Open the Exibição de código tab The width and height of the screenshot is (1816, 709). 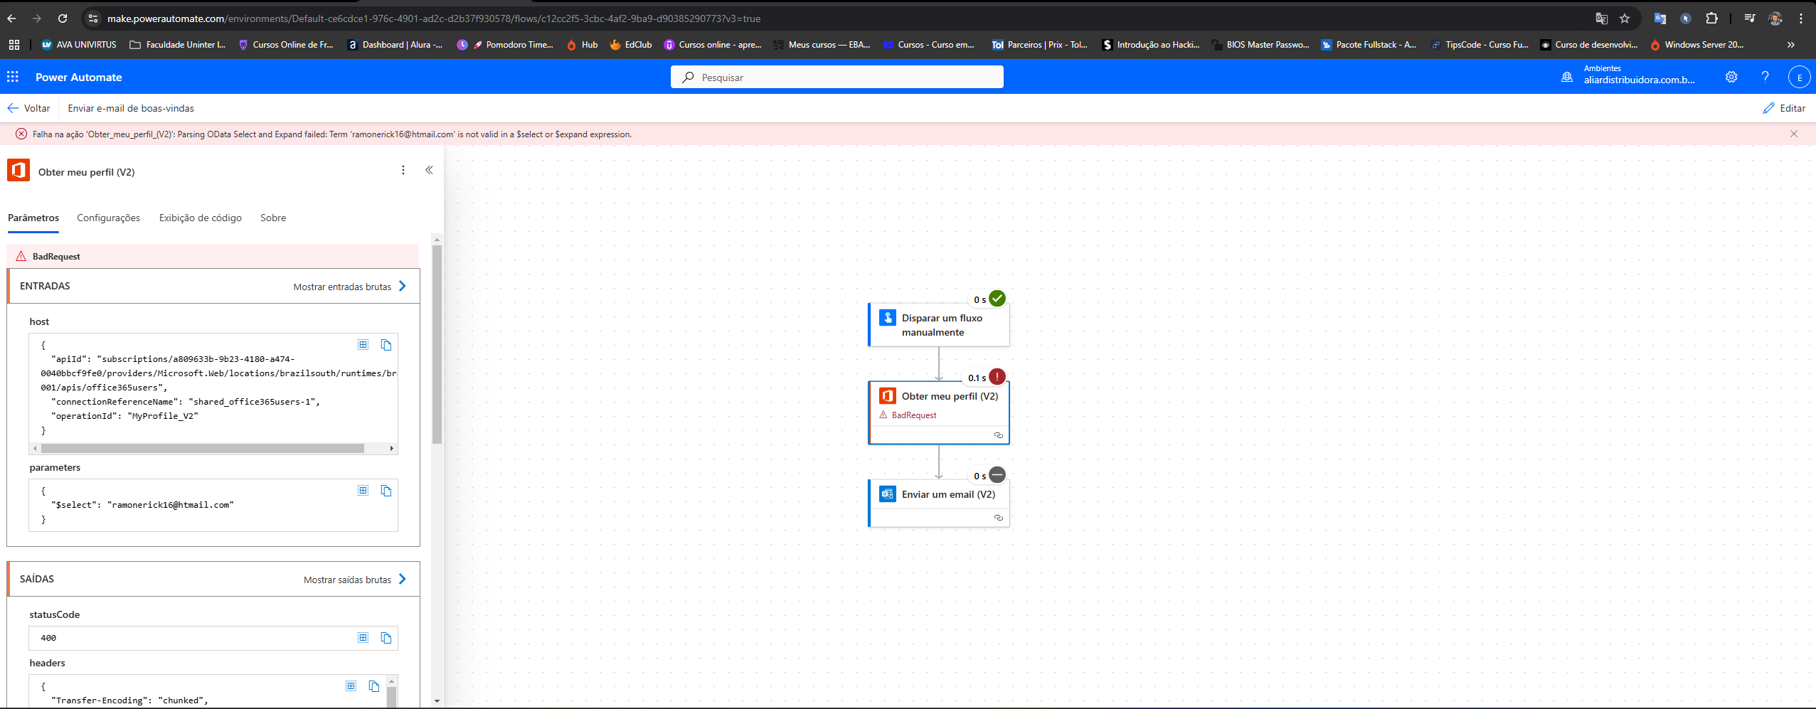[201, 218]
